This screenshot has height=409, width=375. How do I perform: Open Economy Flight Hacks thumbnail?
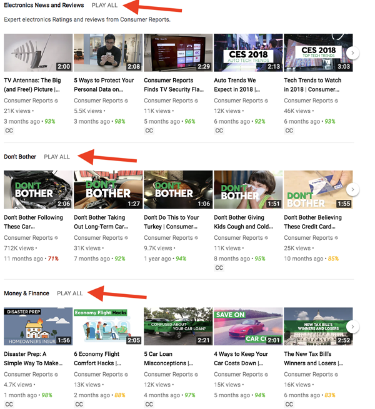point(108,327)
